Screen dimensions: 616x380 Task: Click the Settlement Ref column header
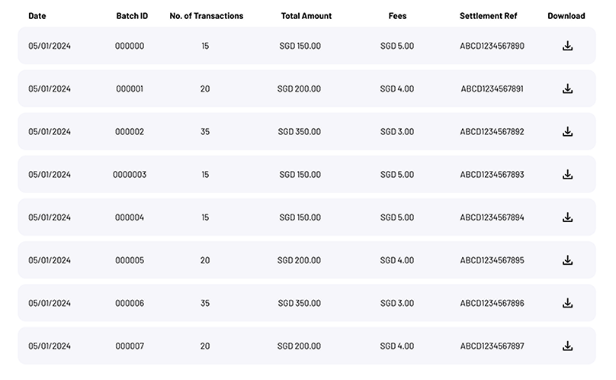pyautogui.click(x=489, y=16)
